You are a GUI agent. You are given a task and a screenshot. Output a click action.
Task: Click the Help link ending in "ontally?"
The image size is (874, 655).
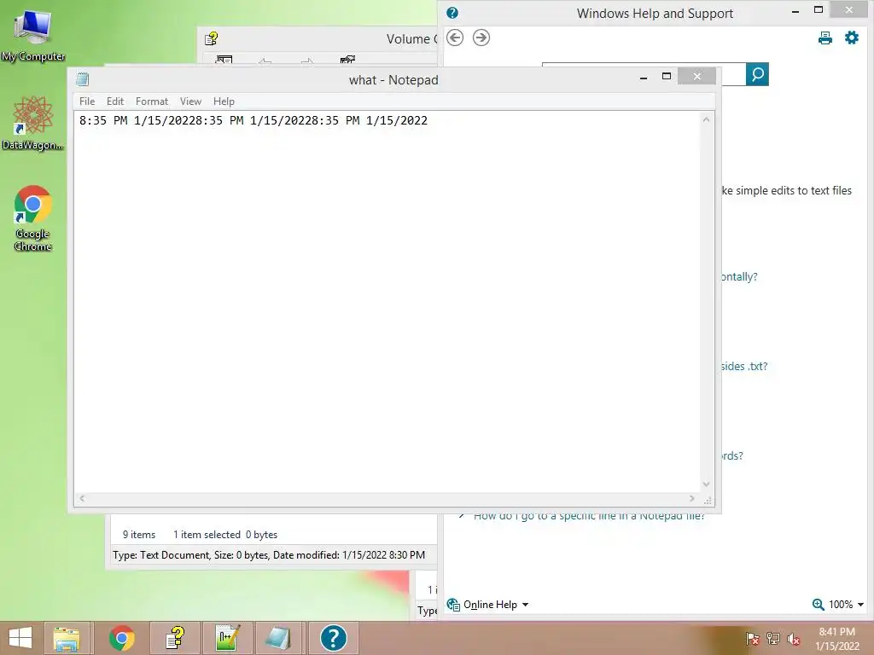[x=739, y=277]
